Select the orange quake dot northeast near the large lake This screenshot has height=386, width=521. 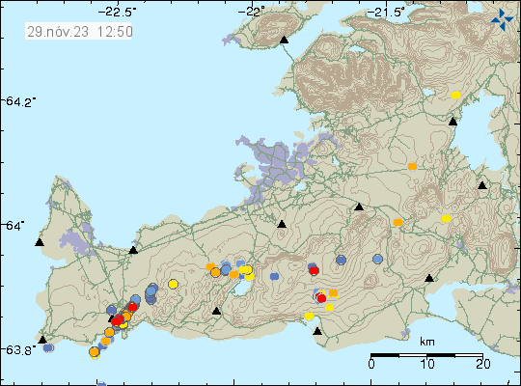412,166
